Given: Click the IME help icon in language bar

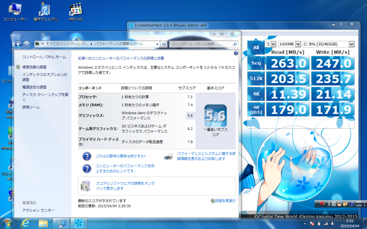Looking at the screenshot, I should pos(351,204).
